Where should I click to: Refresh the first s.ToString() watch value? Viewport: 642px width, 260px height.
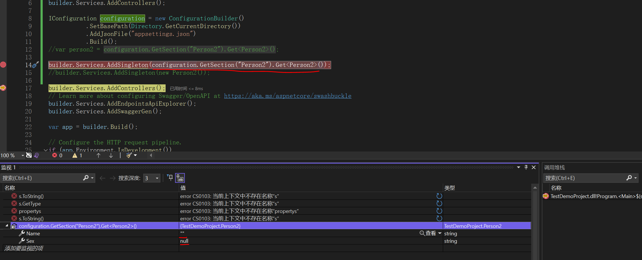click(439, 196)
